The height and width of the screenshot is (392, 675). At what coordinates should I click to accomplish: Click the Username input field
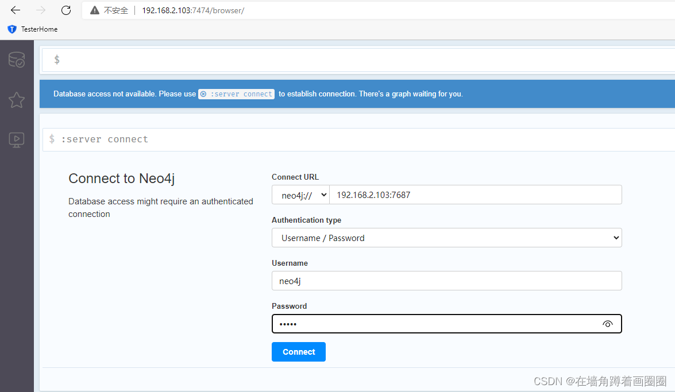(446, 281)
